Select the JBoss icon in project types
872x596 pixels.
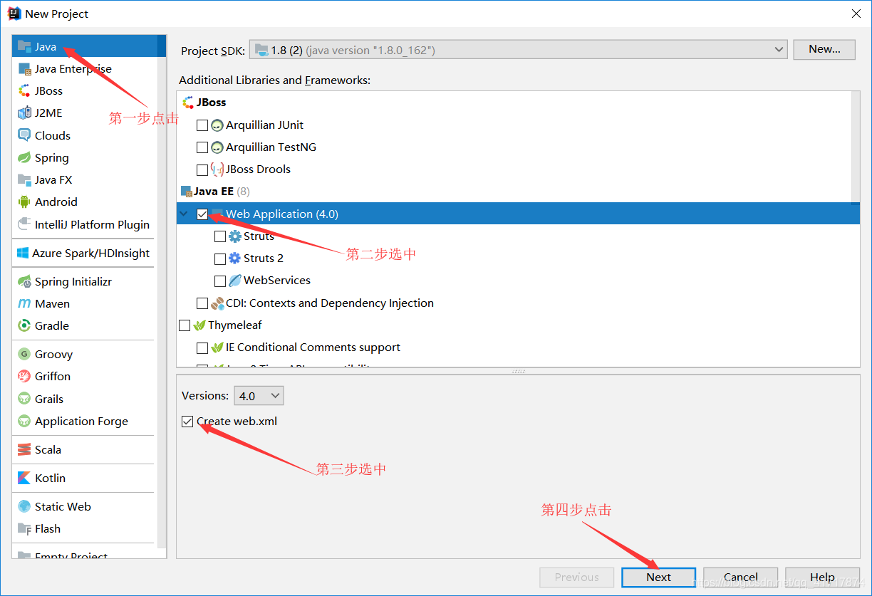tap(24, 91)
